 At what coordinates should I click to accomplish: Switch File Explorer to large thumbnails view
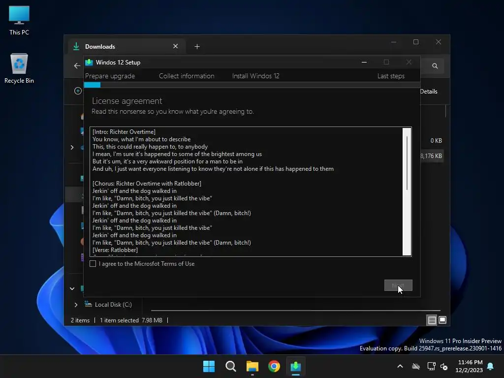coord(442,320)
